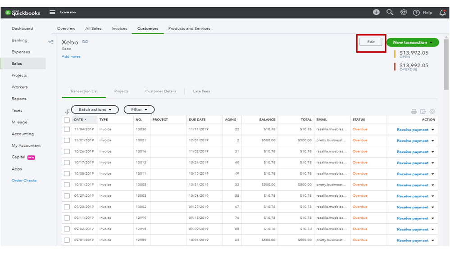Open the notifications bell icon
Image resolution: width=450 pixels, height=253 pixels.
point(442,13)
